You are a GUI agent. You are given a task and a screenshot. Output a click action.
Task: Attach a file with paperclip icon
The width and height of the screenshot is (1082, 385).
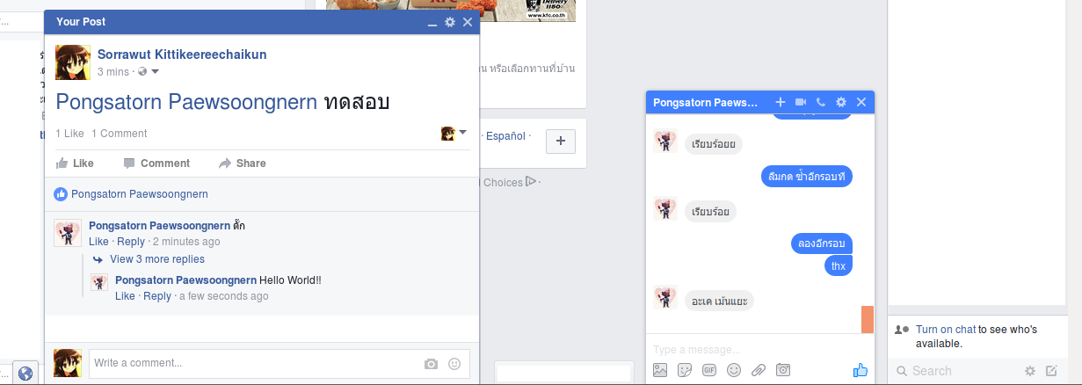pyautogui.click(x=758, y=370)
